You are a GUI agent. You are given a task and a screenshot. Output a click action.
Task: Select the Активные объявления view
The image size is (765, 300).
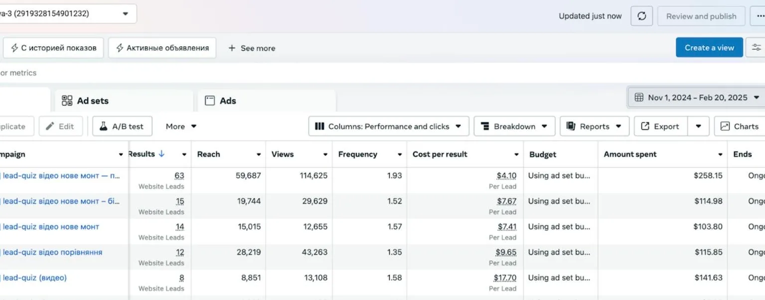click(162, 48)
